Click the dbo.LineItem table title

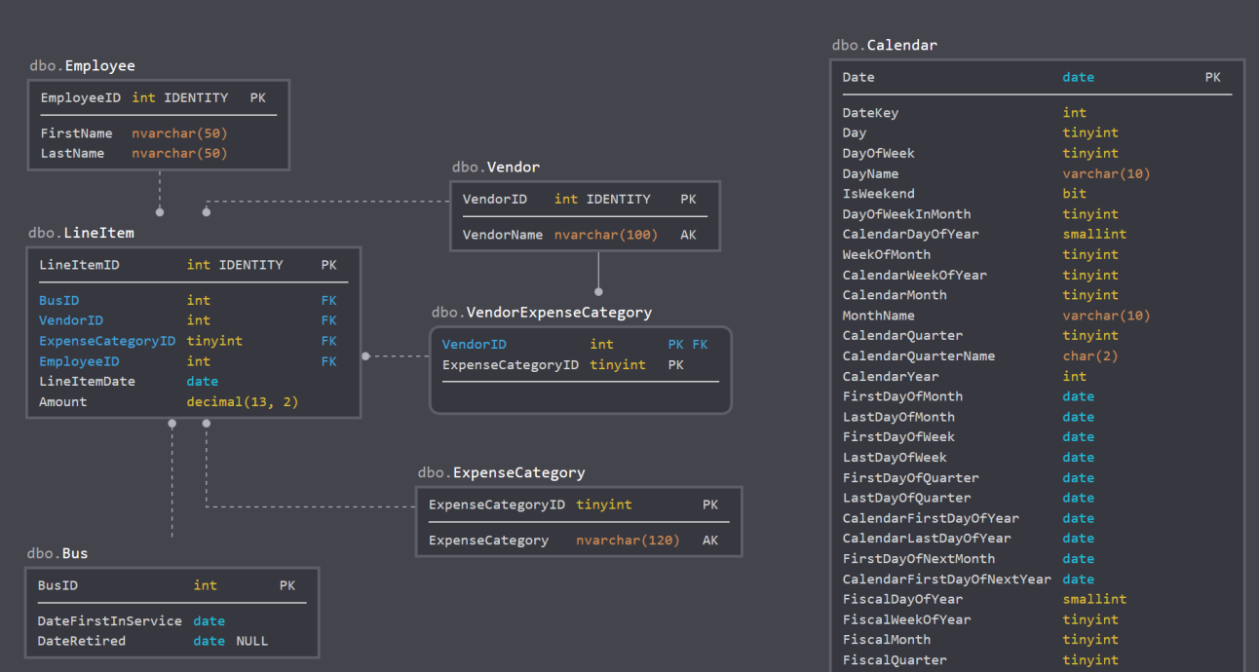click(x=81, y=233)
